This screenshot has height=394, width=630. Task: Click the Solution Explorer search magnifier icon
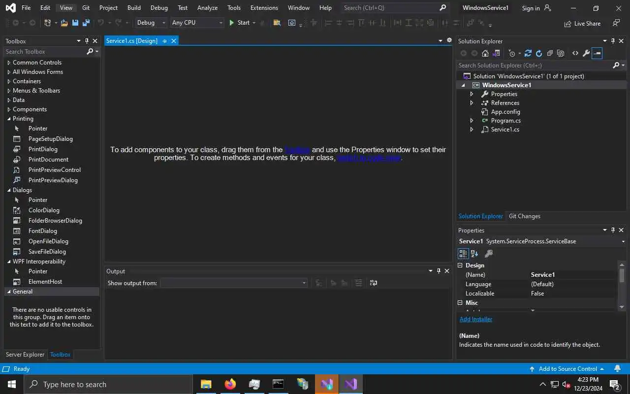tap(616, 65)
